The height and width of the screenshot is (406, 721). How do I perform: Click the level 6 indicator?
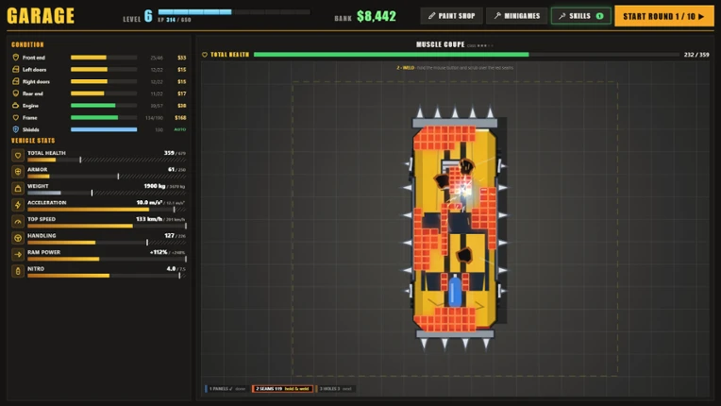(147, 16)
